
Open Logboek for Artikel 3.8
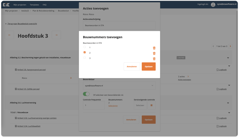coord(222,70)
